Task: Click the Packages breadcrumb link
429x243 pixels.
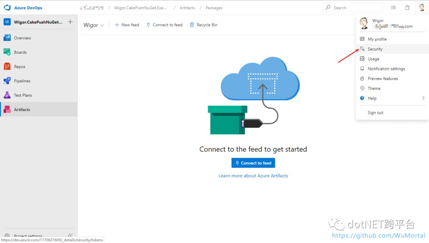Action: click(x=214, y=8)
